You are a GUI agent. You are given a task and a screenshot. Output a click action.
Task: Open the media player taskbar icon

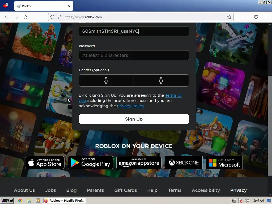click(x=38, y=201)
